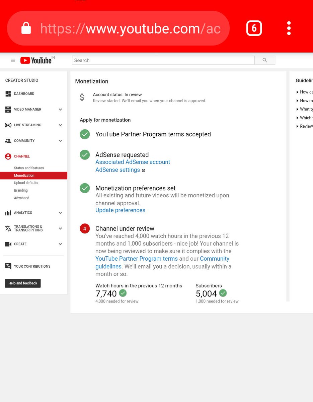This screenshot has width=313, height=402.
Task: Expand the guideline starting 'What ty'
Action: point(304,109)
